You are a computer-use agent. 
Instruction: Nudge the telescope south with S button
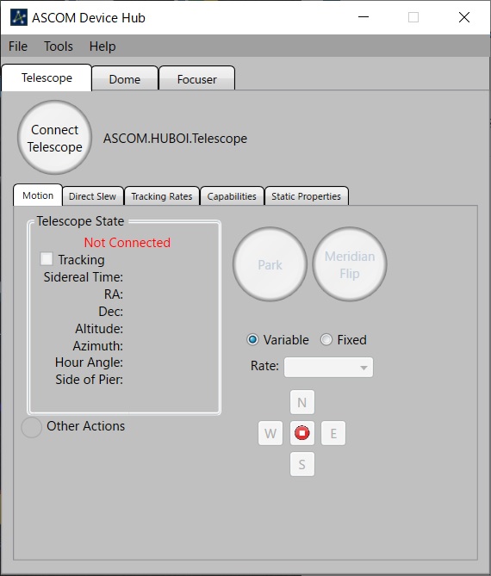click(x=302, y=464)
